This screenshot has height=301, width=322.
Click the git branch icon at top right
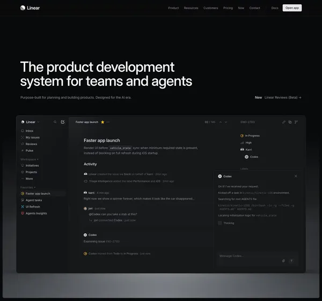[x=296, y=122]
